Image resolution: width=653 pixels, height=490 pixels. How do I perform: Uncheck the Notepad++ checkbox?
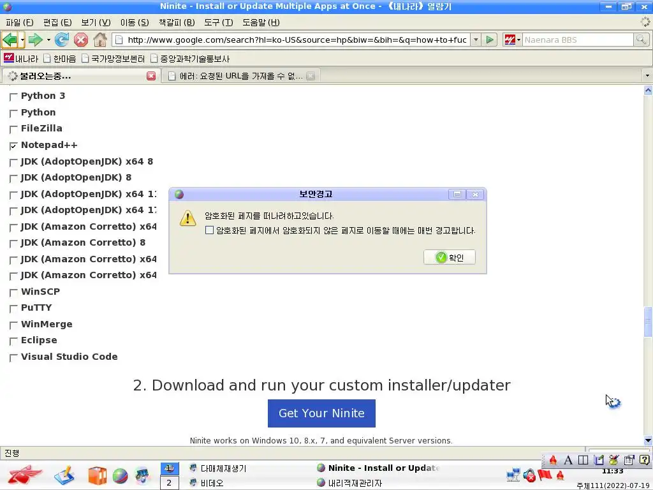coord(13,145)
